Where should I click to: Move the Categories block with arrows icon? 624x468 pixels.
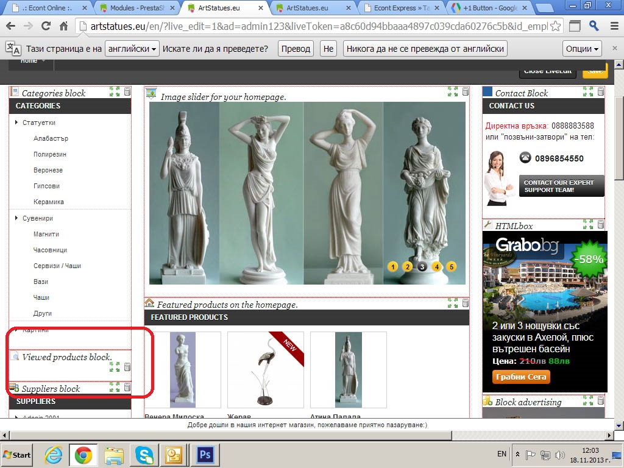pos(115,92)
